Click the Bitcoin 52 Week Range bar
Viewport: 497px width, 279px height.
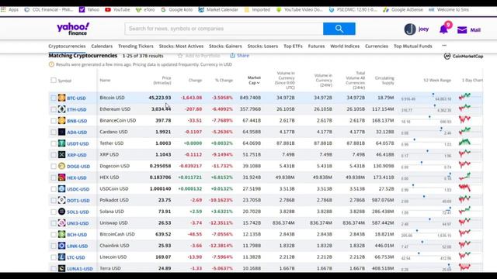426,96
